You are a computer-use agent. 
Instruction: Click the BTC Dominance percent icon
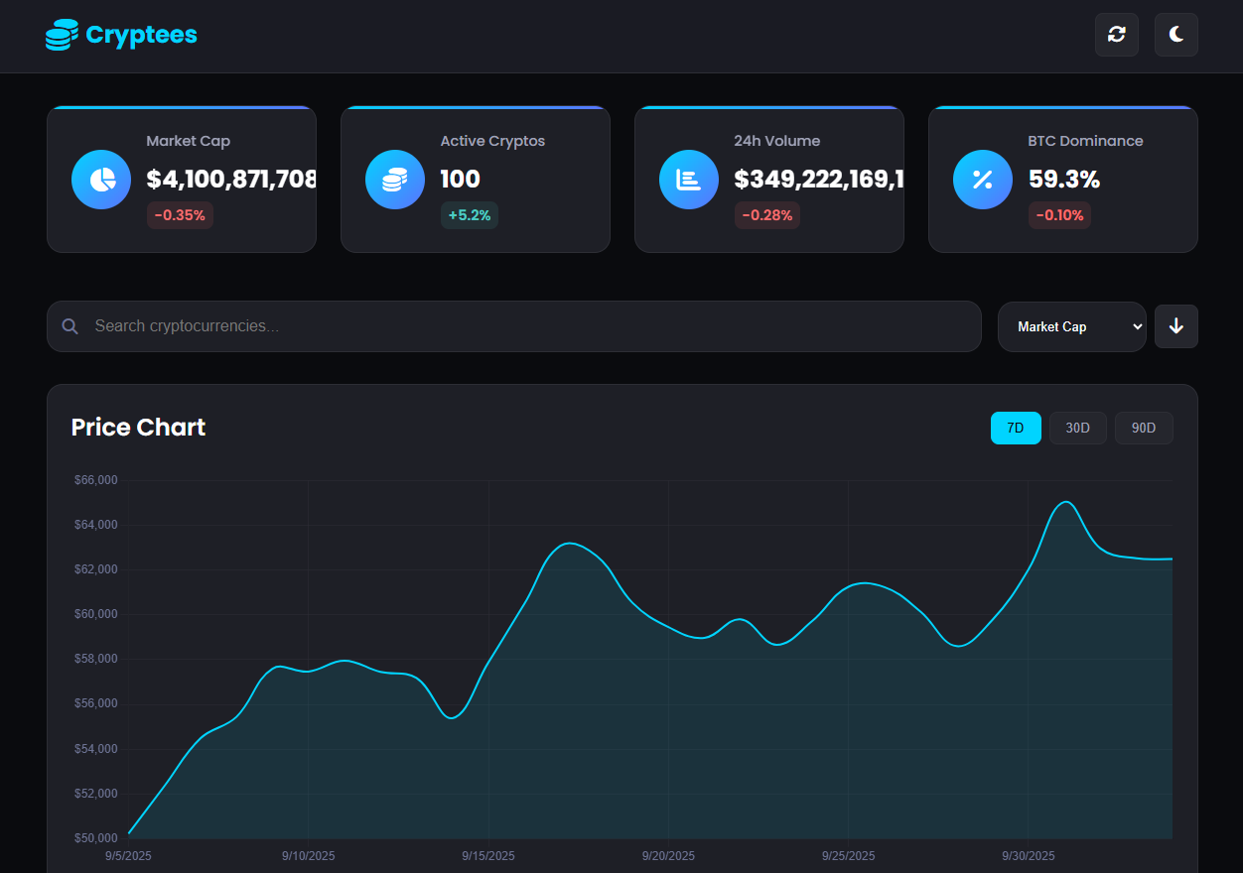983,180
